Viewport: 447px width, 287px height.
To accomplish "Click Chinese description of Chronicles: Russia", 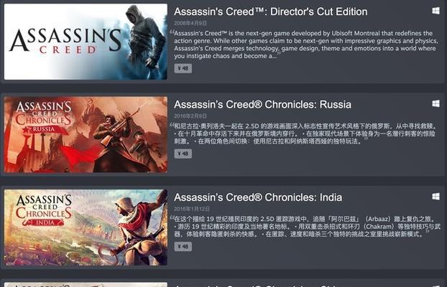I will (x=303, y=133).
